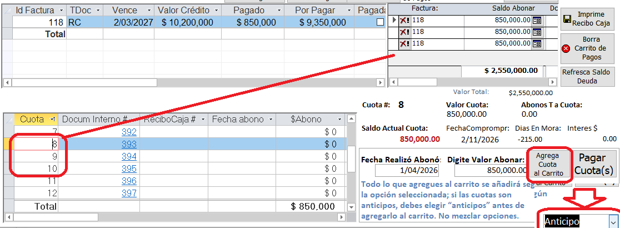Open detail form icon on first cart row
The image size is (620, 228).
pos(537,21)
